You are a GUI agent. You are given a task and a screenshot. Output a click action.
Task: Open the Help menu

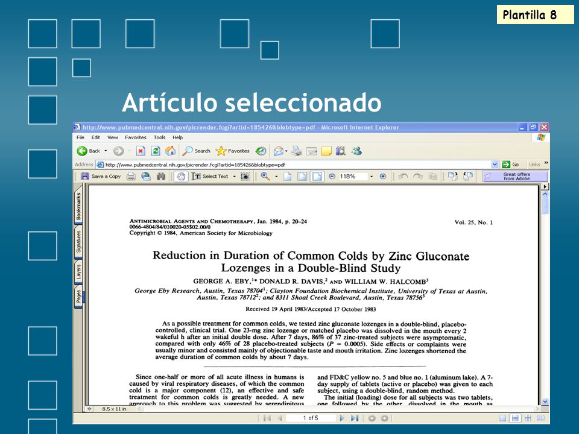pyautogui.click(x=177, y=137)
